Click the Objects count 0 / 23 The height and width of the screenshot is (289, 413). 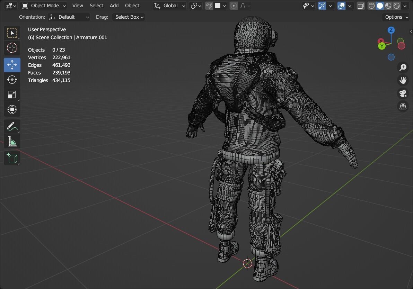point(59,50)
